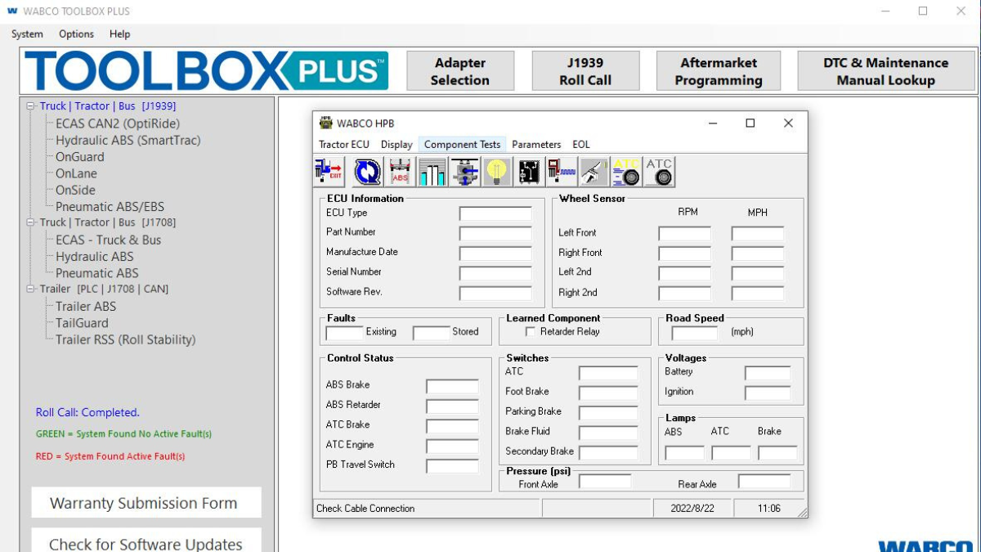Click 'Check Cable Connection' status text
This screenshot has width=981, height=552.
coord(365,509)
